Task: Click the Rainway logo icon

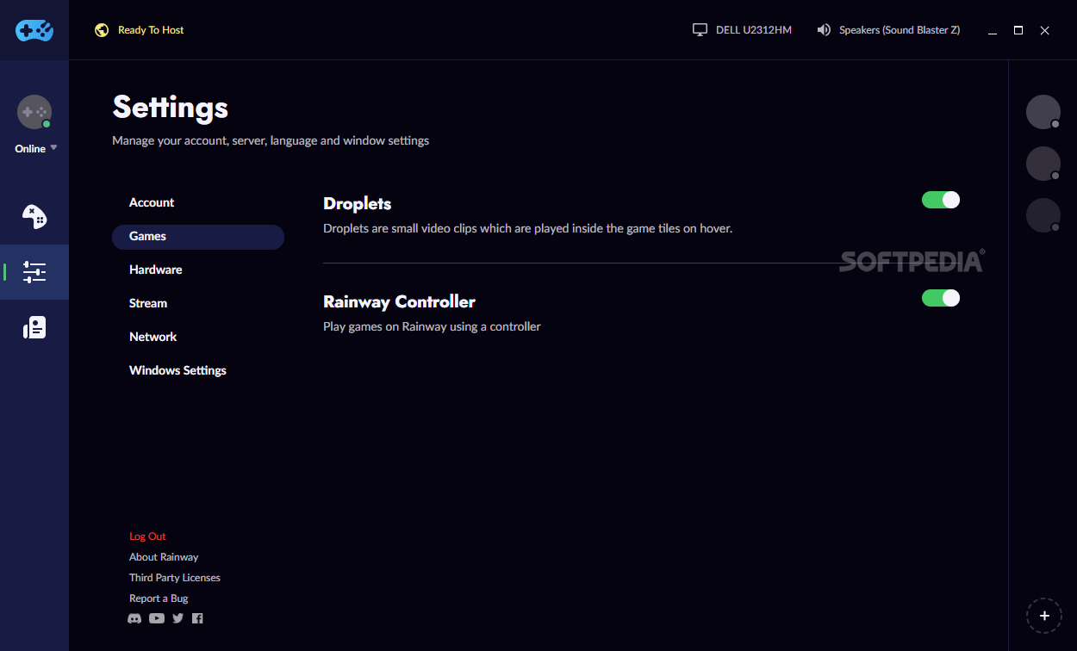Action: point(34,30)
